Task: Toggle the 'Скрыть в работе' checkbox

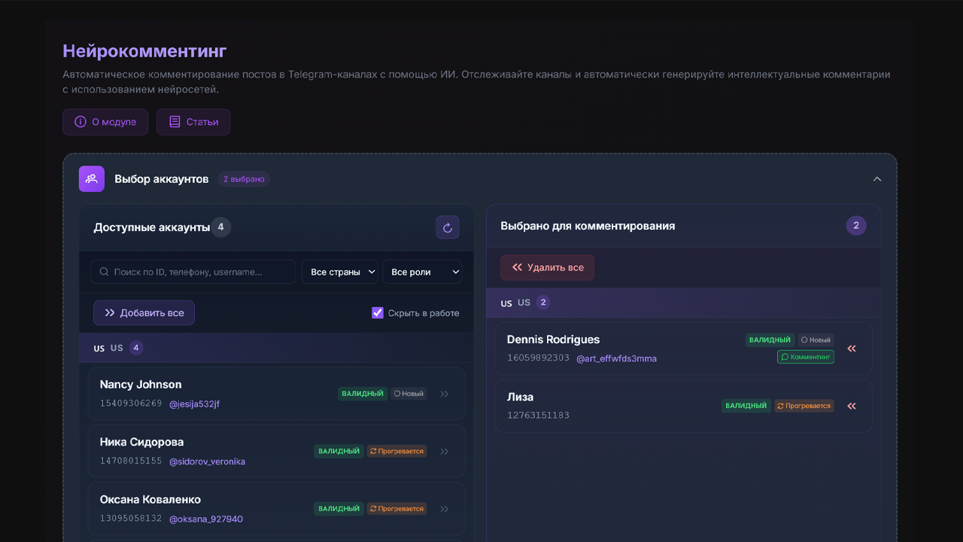Action: coord(378,313)
